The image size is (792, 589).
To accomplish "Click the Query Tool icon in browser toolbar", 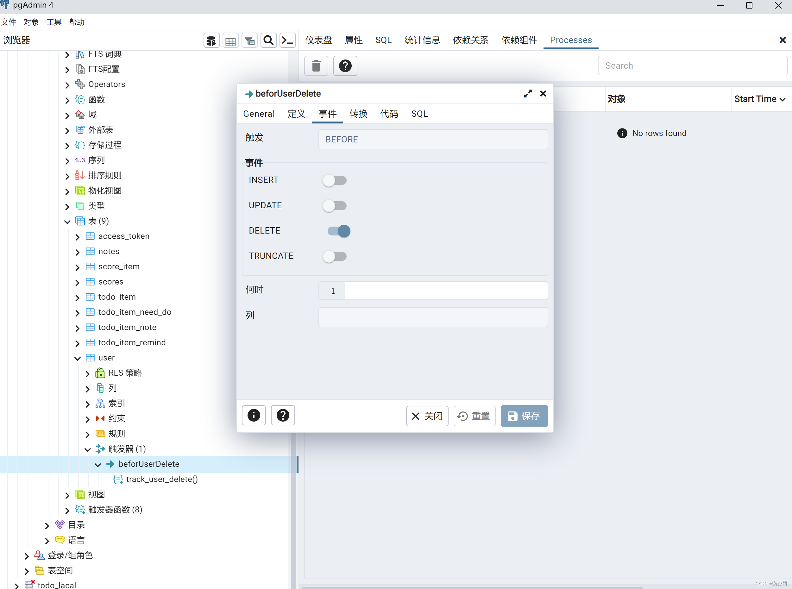I will pyautogui.click(x=211, y=41).
